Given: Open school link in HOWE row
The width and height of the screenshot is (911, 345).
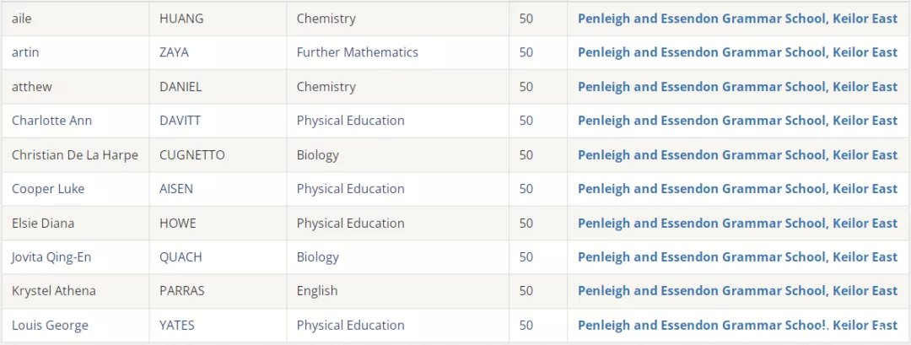Looking at the screenshot, I should [737, 223].
